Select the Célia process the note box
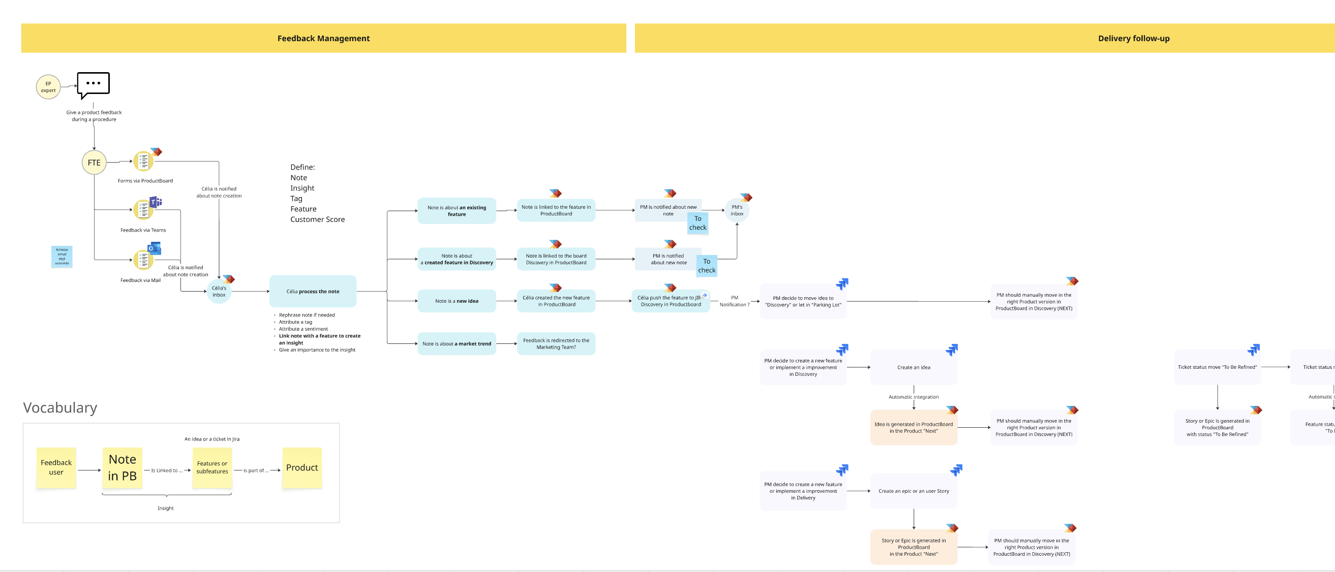Viewport: 1335px width, 572px height. tap(313, 292)
